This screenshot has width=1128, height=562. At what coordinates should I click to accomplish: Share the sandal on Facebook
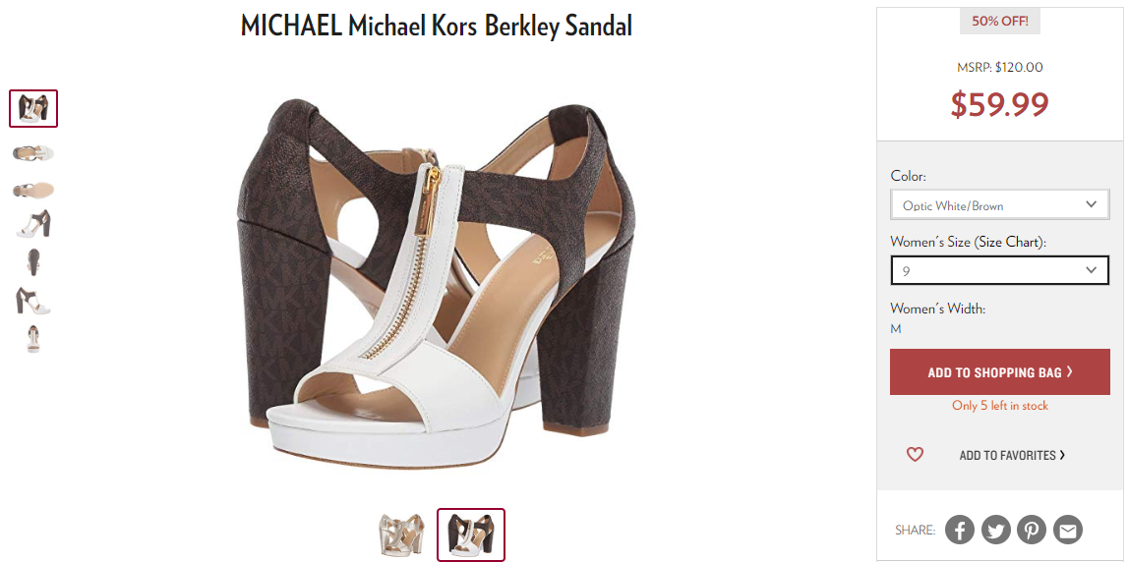click(x=960, y=530)
